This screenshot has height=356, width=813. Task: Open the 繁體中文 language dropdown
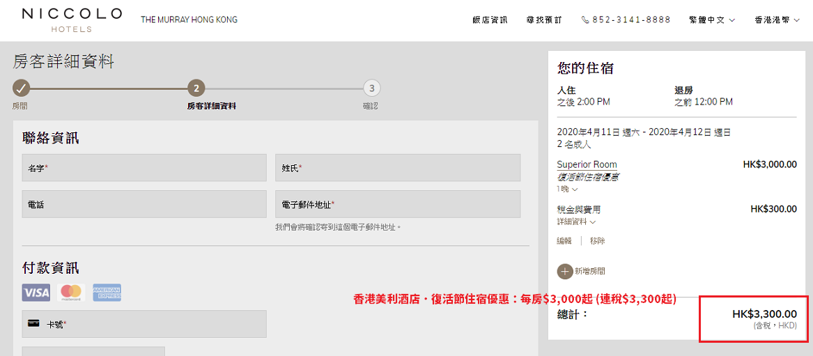[712, 20]
